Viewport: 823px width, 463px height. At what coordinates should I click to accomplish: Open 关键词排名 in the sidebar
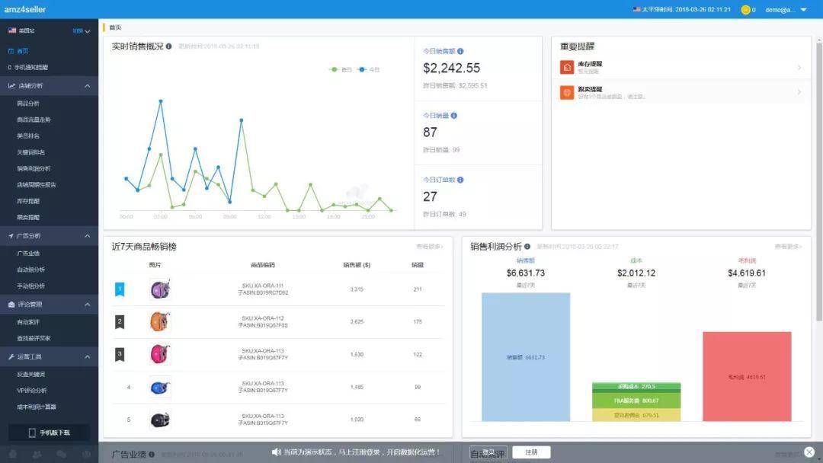point(30,152)
